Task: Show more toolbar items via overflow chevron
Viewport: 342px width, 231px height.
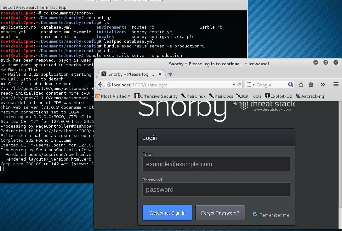Action: pyautogui.click(x=323, y=85)
